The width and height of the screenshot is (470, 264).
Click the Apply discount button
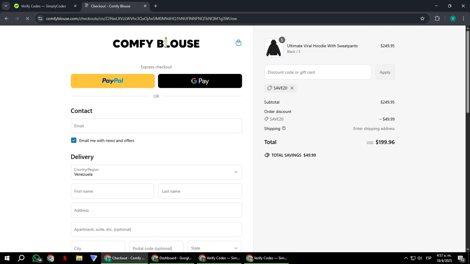pyautogui.click(x=385, y=72)
